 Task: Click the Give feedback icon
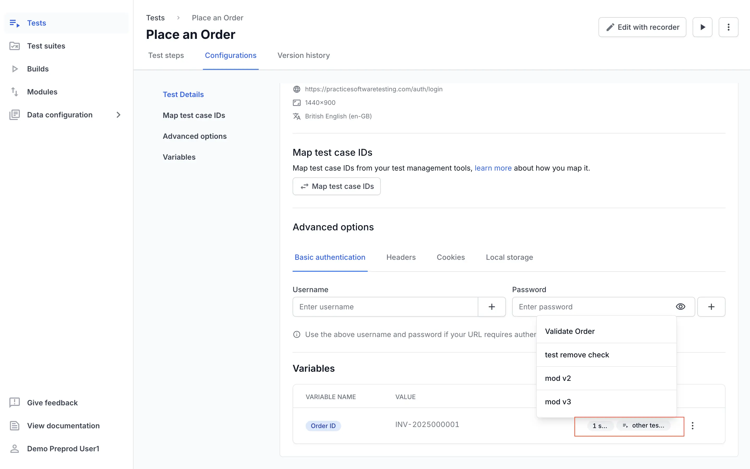[14, 402]
